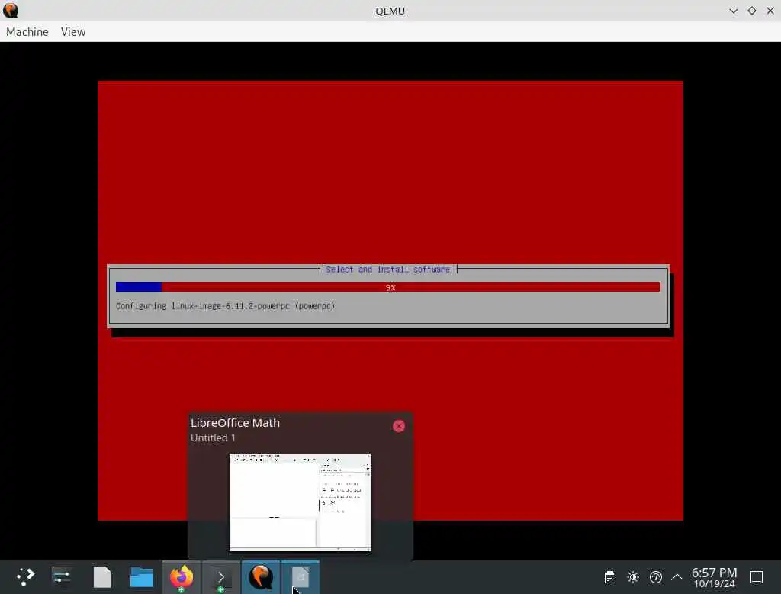
Task: Switch to the terminal from taskbar
Action: (221, 577)
